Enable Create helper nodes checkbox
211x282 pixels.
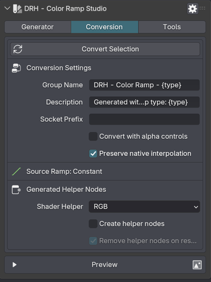click(93, 224)
